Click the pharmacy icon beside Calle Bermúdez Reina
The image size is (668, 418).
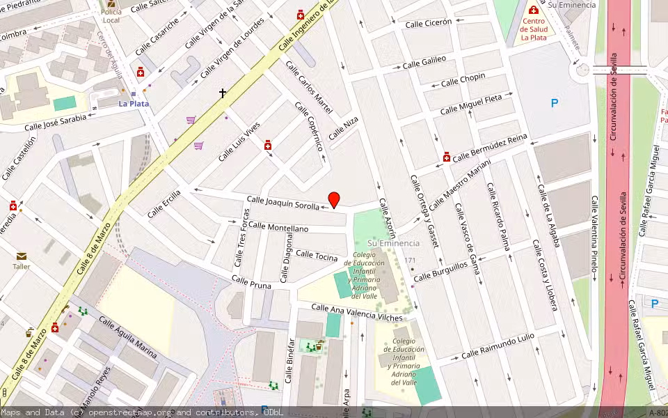446,157
